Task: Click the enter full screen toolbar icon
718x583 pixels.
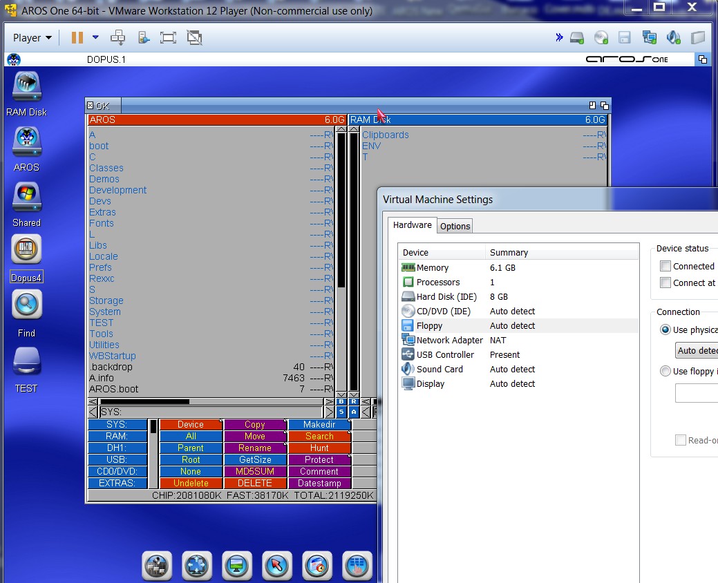Action: pyautogui.click(x=167, y=37)
